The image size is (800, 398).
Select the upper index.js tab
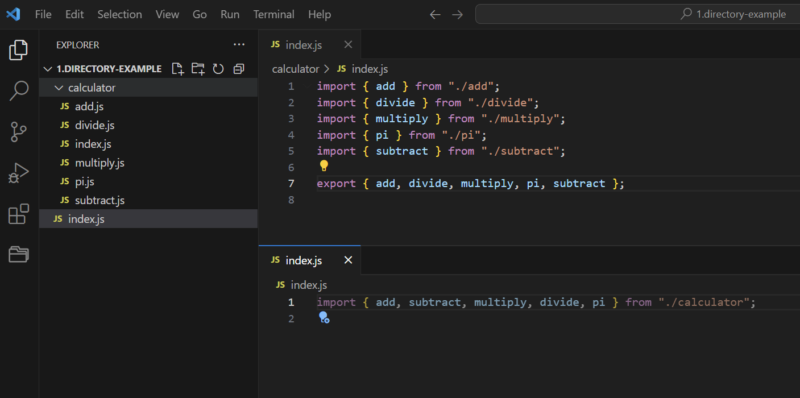(x=310, y=44)
